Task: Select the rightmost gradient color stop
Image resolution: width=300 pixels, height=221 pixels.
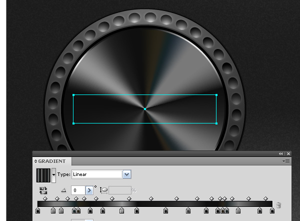Action: (x=272, y=210)
